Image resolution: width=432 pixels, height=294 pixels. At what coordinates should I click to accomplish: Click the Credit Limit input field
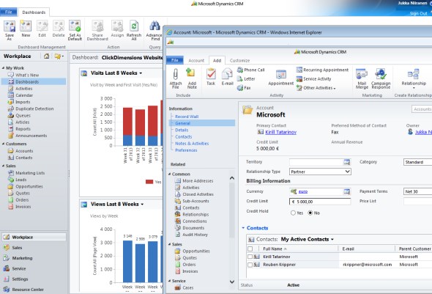pos(320,202)
